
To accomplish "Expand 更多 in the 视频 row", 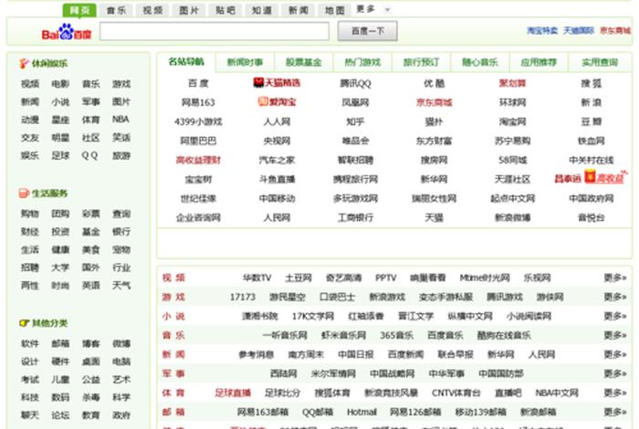I will [x=615, y=277].
